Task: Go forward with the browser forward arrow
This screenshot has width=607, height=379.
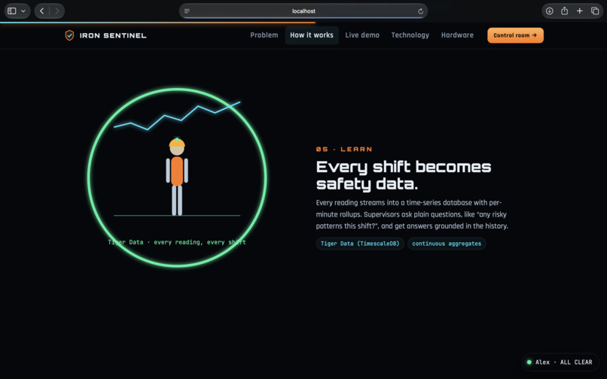Action: coord(57,11)
